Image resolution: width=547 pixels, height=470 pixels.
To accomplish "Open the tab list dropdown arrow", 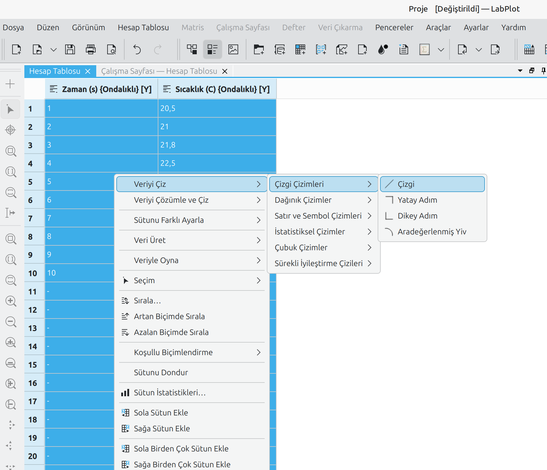I will click(x=520, y=71).
